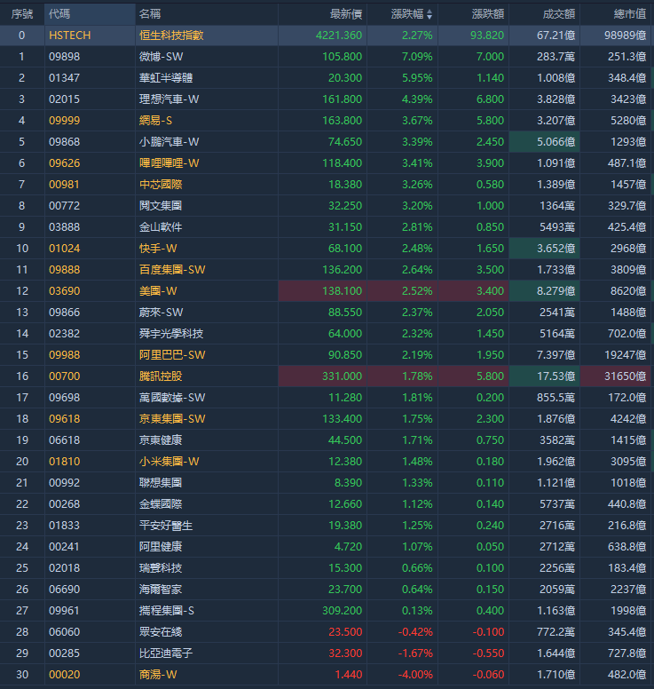Select 網易-S stock name
The height and width of the screenshot is (689, 654).
[x=155, y=121]
